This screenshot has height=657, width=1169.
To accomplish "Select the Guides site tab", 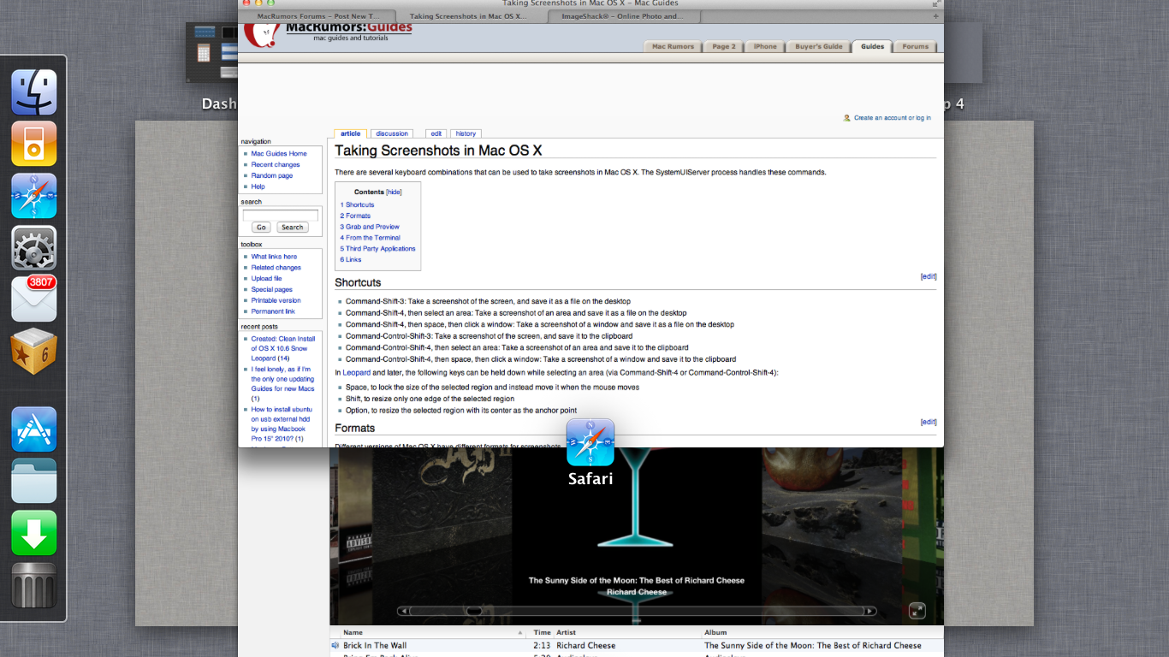I will pos(872,46).
